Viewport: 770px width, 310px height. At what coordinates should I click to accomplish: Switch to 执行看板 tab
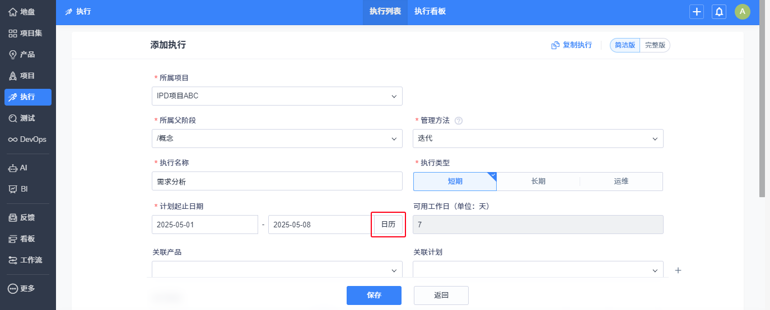pos(430,12)
